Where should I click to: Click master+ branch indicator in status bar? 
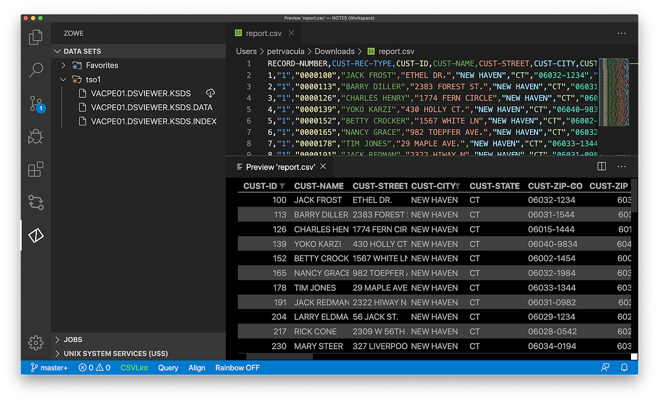[48, 367]
